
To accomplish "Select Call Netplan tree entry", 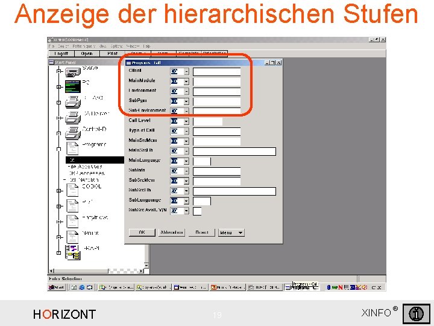I will [84, 180].
